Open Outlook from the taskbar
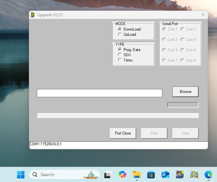Viewport: 217px width, 182px height. coord(165,175)
